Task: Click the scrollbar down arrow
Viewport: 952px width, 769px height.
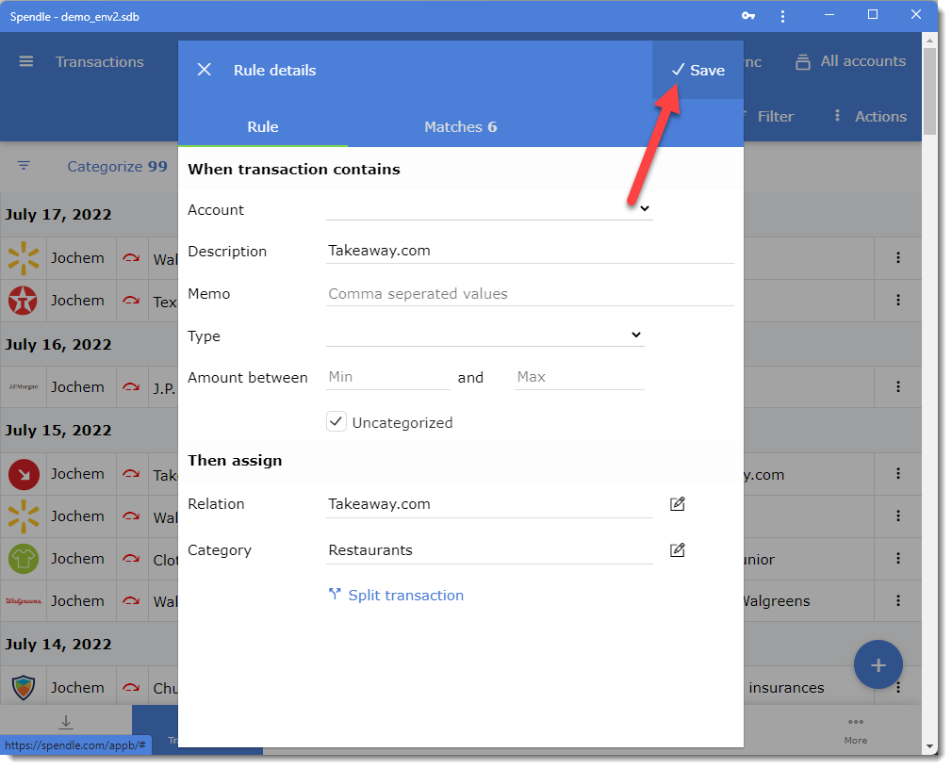Action: tap(929, 746)
